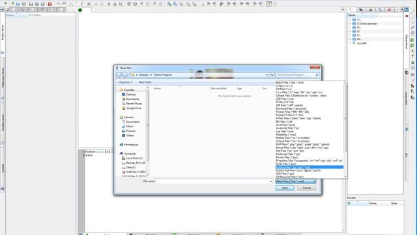Select Properties Files filter option
The image size is (417, 235).
(x=309, y=161)
